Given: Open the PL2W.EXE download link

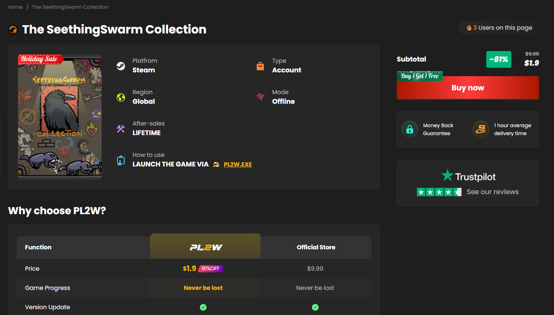Looking at the screenshot, I should [x=238, y=164].
